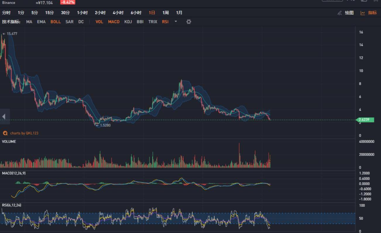Click the left arrow to scroll chart back

click(x=4, y=117)
